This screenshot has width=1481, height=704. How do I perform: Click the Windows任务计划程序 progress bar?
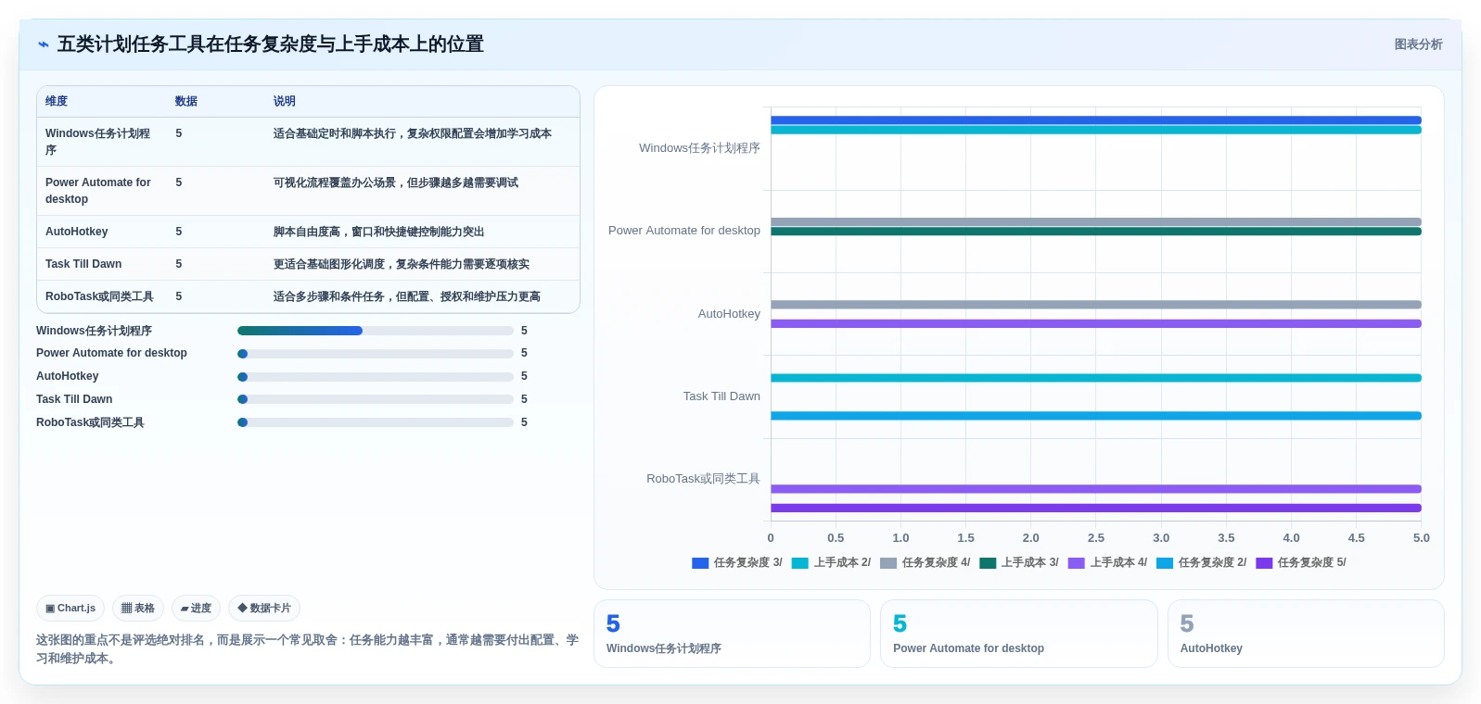pyautogui.click(x=376, y=331)
